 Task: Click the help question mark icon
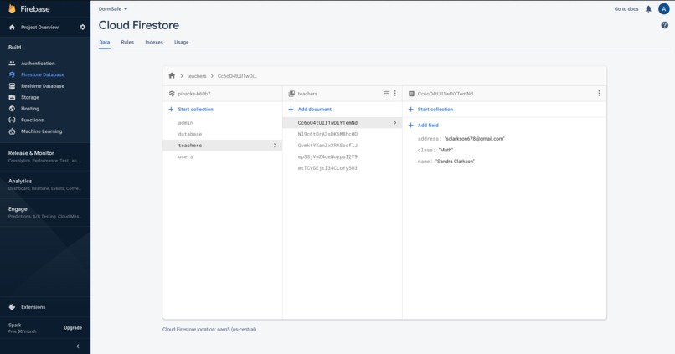click(x=665, y=25)
